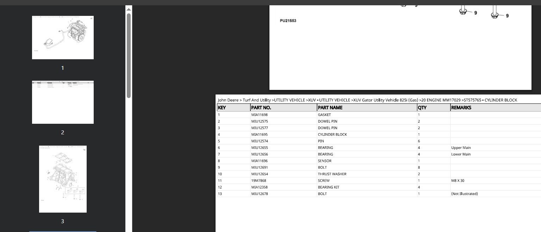Screen dimensions: 541x232
Task: Select part number MIA11695
Action: click(x=260, y=134)
